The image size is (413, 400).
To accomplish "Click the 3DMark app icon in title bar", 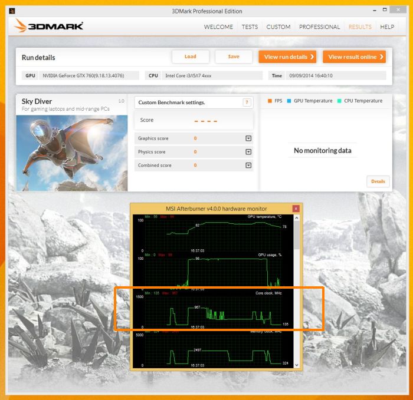I will pyautogui.click(x=12, y=11).
